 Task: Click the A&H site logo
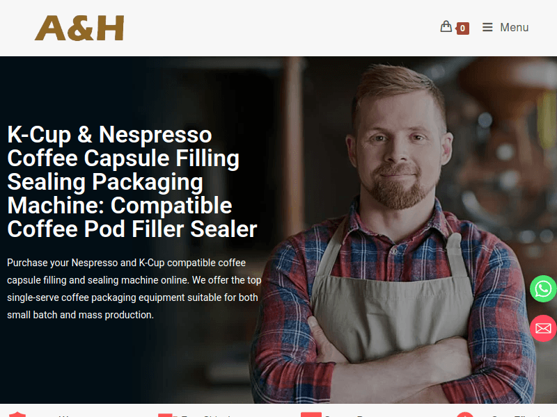[79, 28]
